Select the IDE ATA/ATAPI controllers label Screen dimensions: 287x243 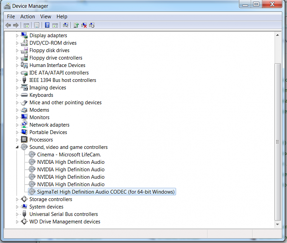click(x=59, y=73)
